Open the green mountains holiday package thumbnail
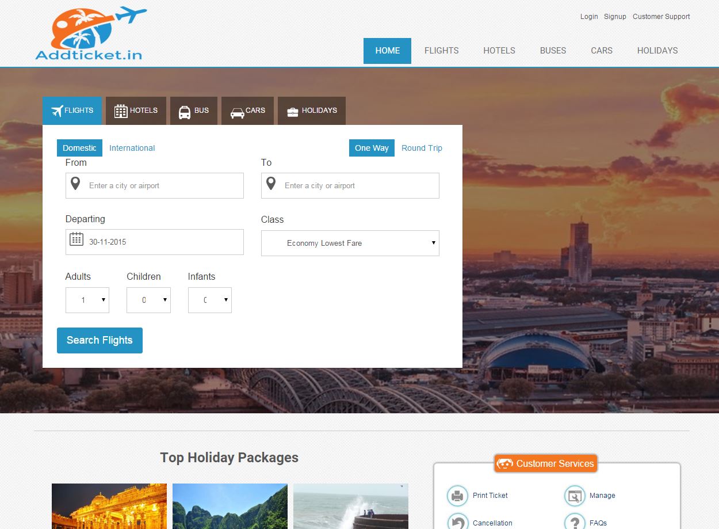The height and width of the screenshot is (529, 719). 230,507
